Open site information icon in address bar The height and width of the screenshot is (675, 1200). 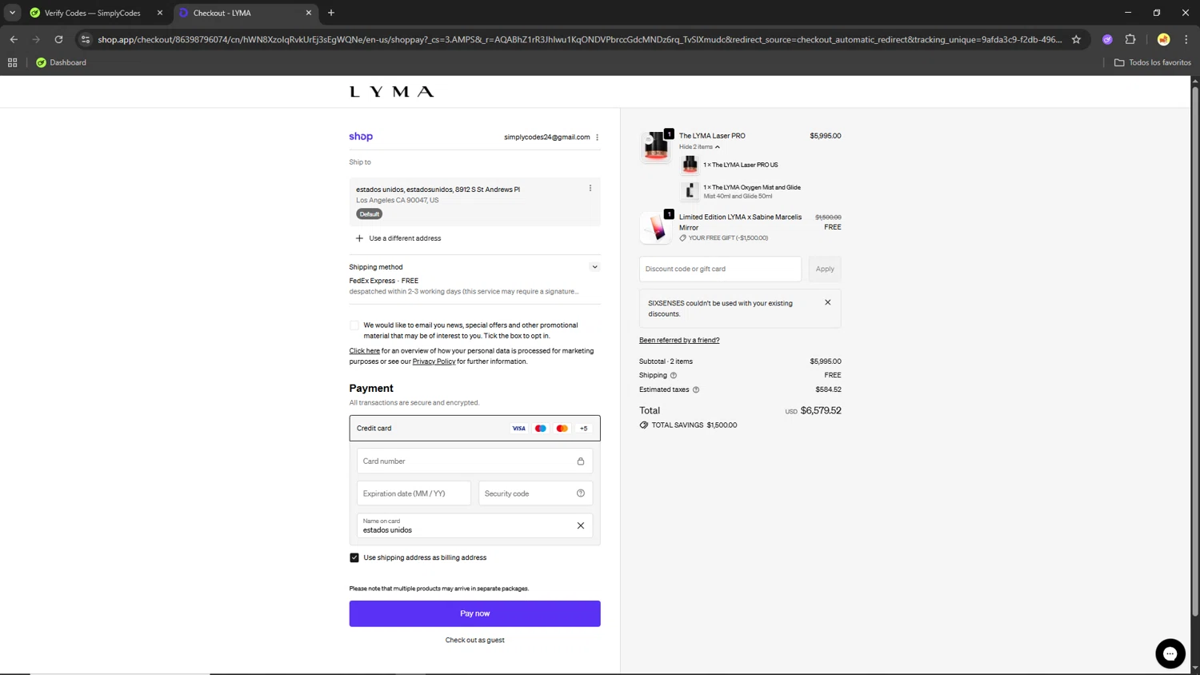86,39
